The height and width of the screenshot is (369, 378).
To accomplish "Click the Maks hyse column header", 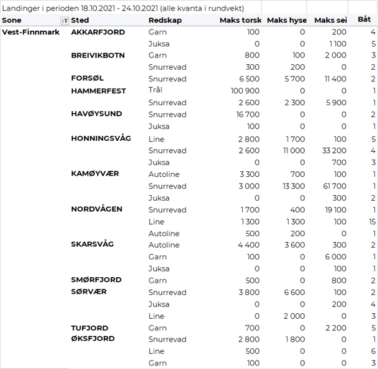I will click(x=286, y=20).
